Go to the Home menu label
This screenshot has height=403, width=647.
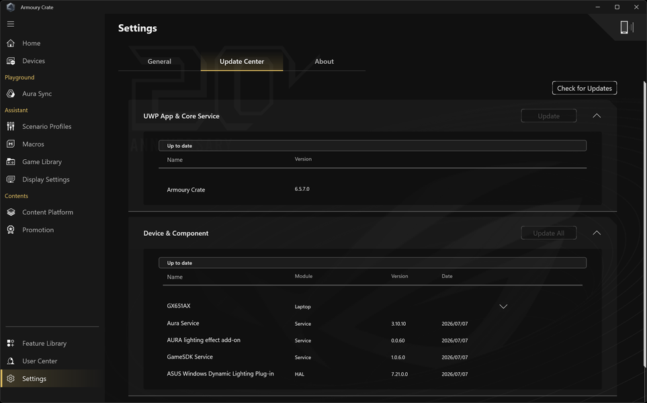pos(32,43)
